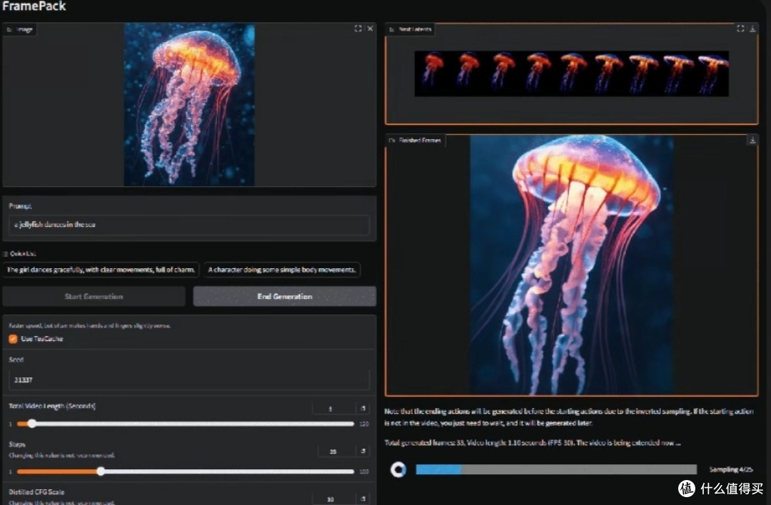771x505 pixels.
Task: Click the Start Generation button
Action: click(94, 296)
